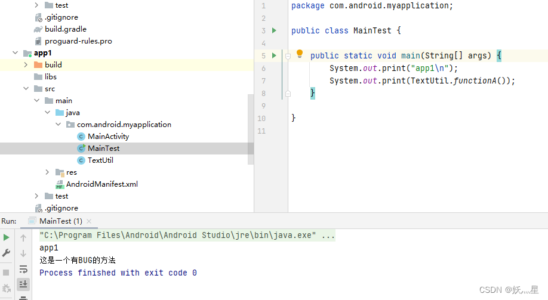This screenshot has height=300, width=548.
Task: Collapse the com.android.myapplication package
Action: (59, 124)
